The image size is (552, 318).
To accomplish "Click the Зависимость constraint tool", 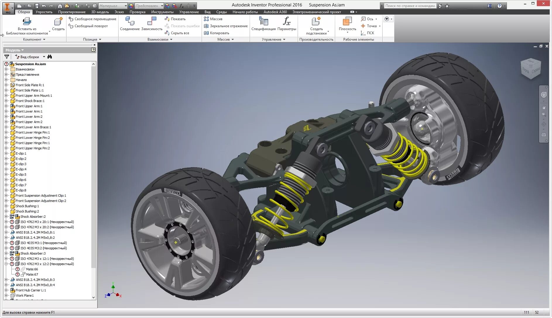I will coord(152,24).
